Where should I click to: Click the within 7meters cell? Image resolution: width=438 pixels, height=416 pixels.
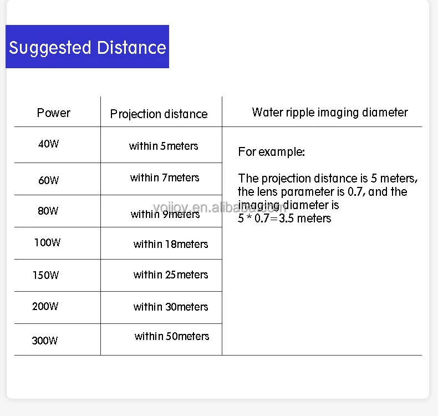pyautogui.click(x=165, y=177)
